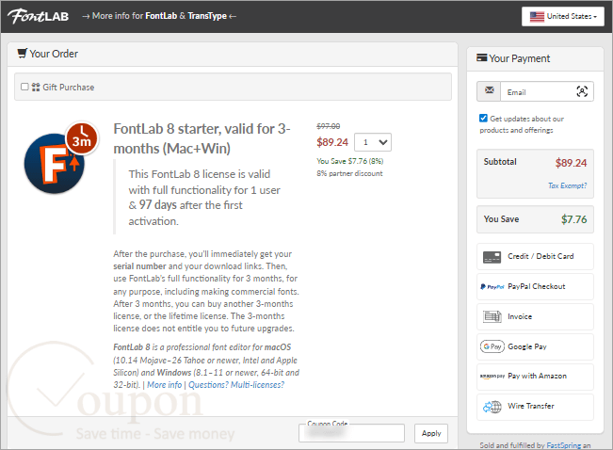Screen dimensions: 613x450
Task: Click the contact autofill icon in Email field
Action: 582,91
